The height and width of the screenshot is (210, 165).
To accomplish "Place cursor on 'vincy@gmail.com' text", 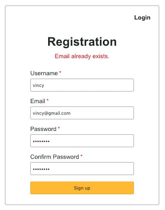I will point(52,113).
